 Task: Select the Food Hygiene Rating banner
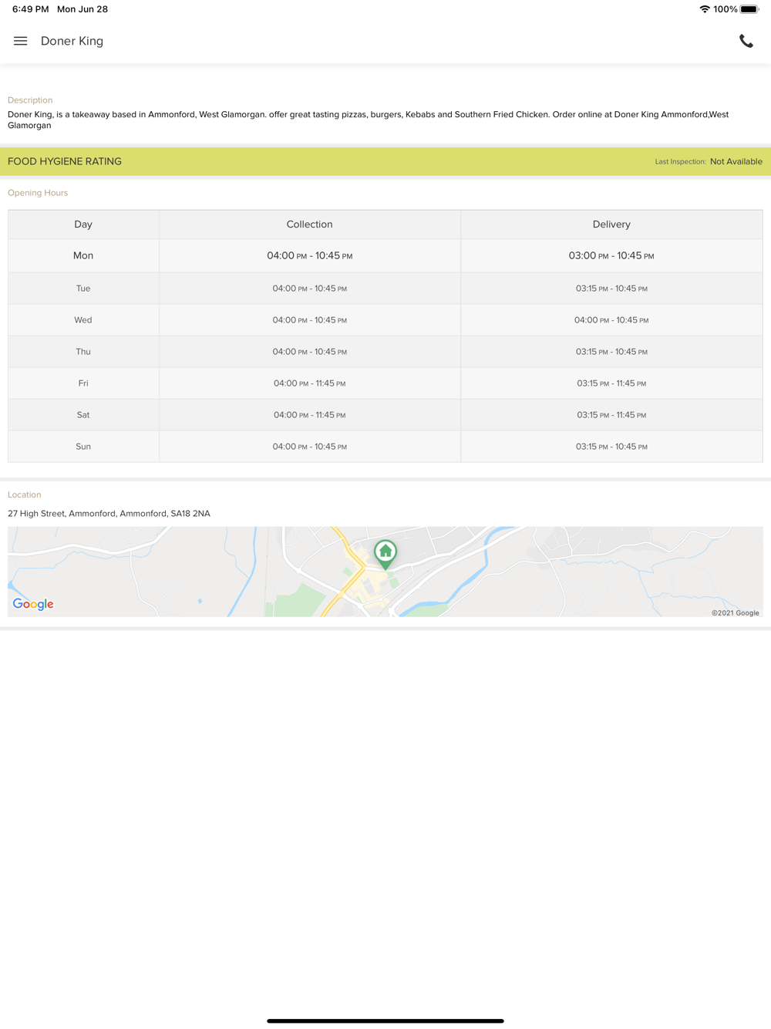(x=385, y=161)
